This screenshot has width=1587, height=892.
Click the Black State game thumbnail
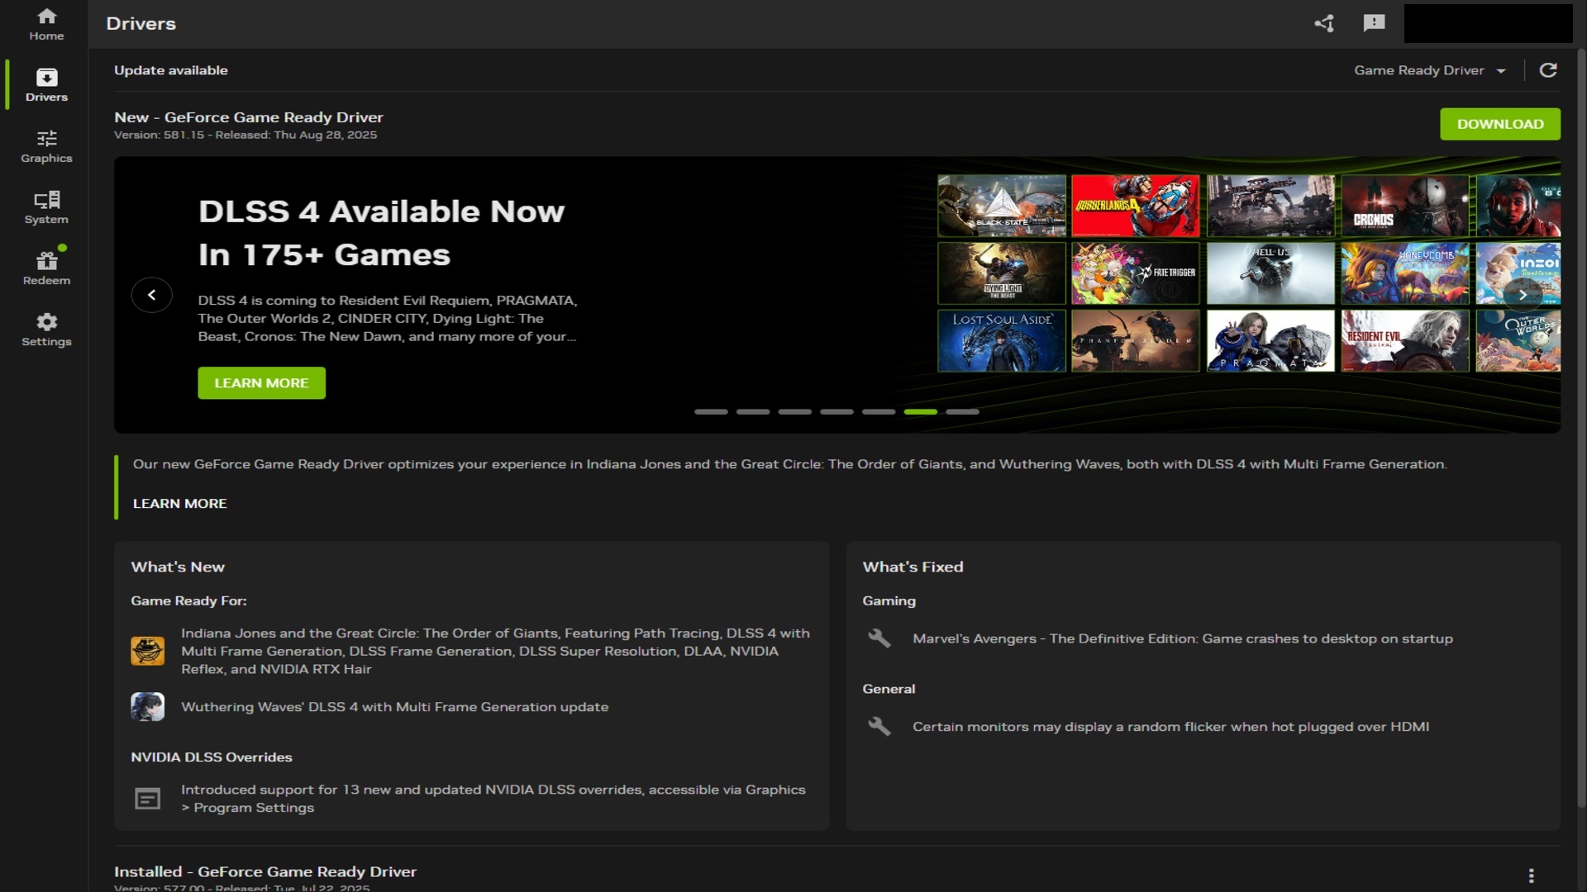[x=1002, y=206]
